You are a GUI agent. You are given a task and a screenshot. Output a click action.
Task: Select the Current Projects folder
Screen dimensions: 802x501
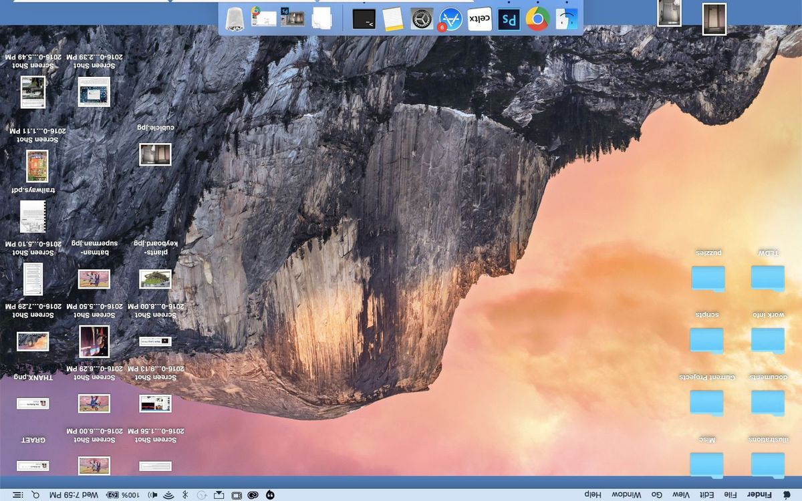click(x=706, y=402)
